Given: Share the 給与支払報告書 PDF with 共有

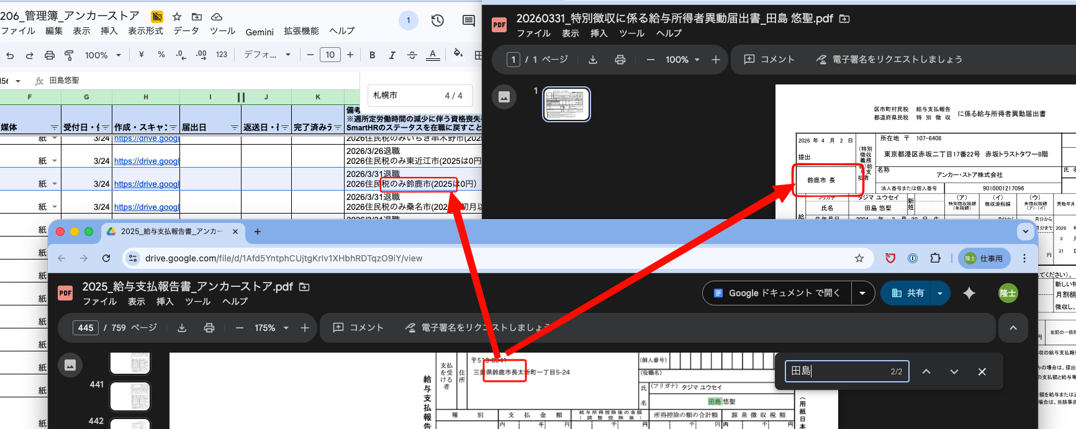Looking at the screenshot, I should coord(908,293).
